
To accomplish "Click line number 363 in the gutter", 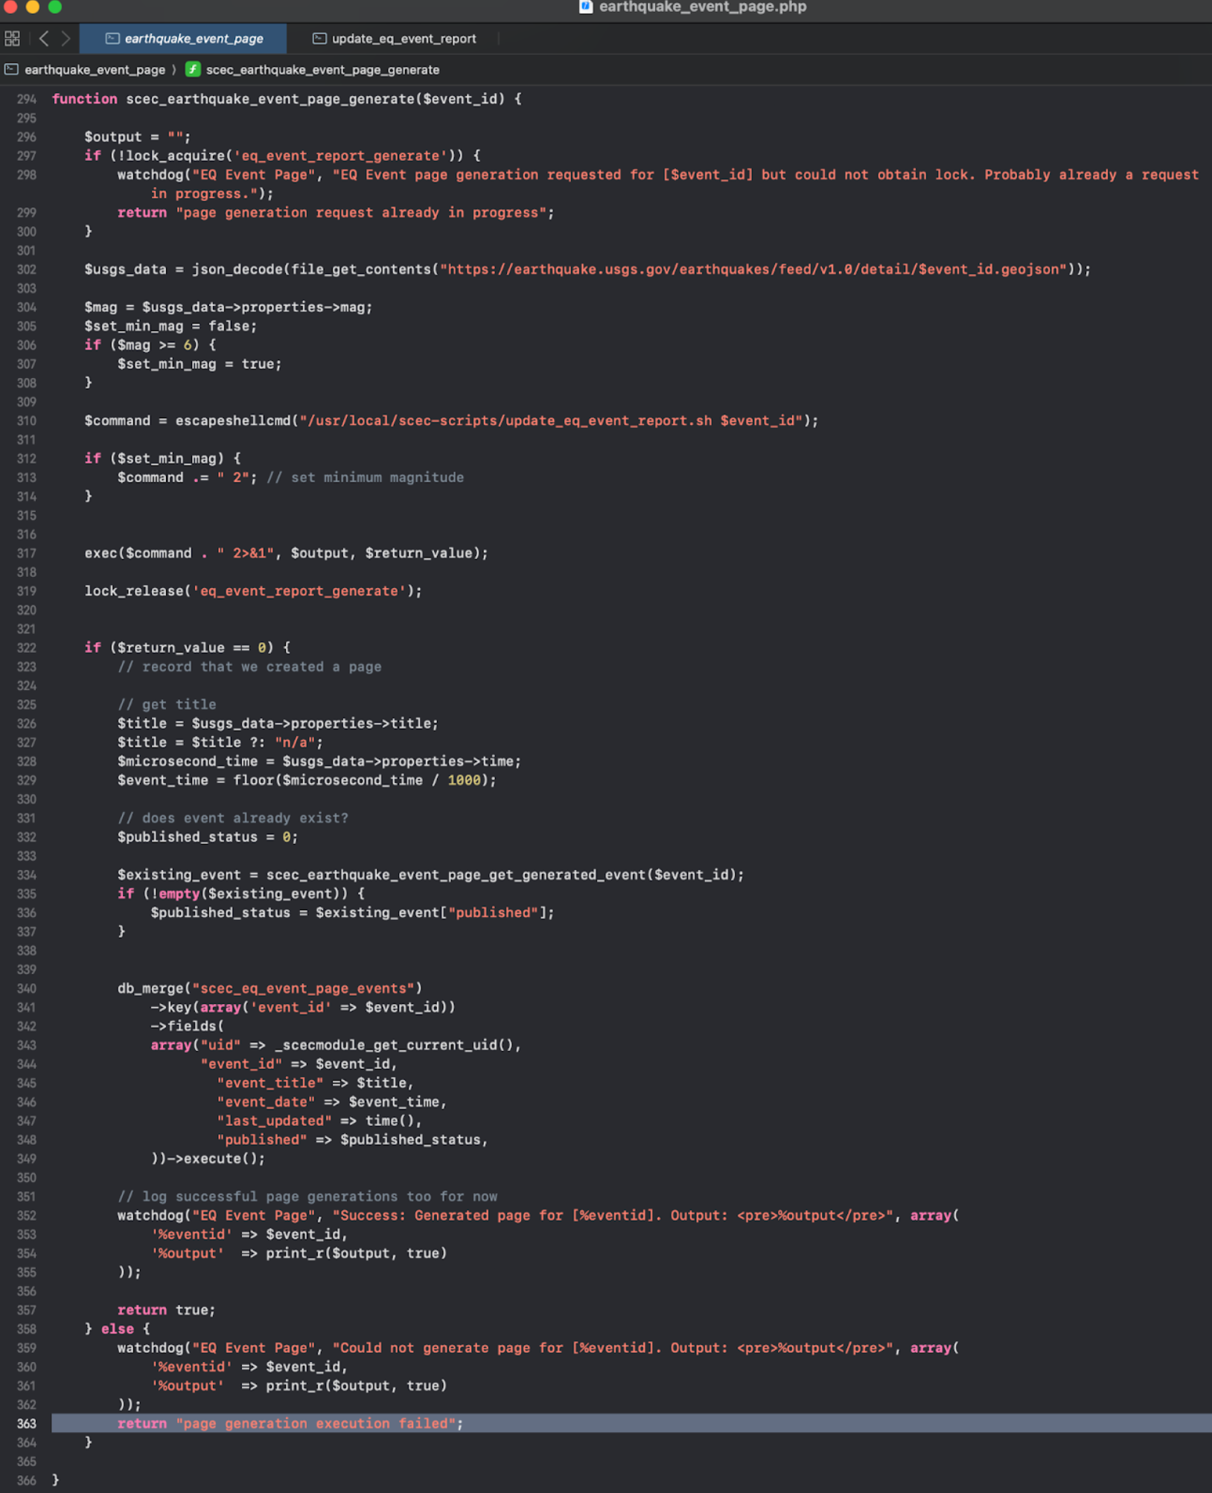I will pyautogui.click(x=26, y=1423).
